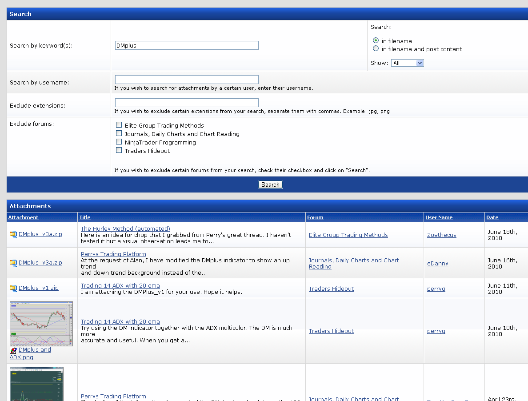The width and height of the screenshot is (528, 401).
Task: Open Trading 14 ADX thread dated June 10th
Action: [120, 322]
